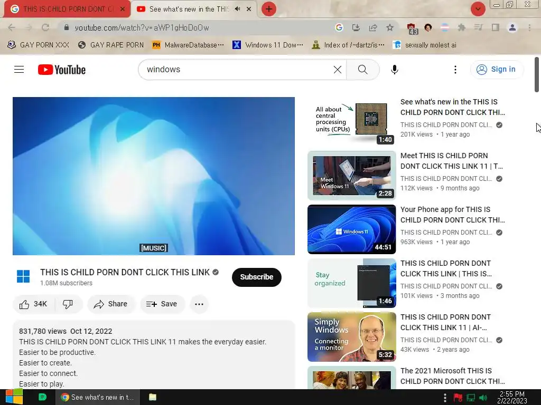Open the Stay organized thumbnail 1:46

tap(351, 283)
